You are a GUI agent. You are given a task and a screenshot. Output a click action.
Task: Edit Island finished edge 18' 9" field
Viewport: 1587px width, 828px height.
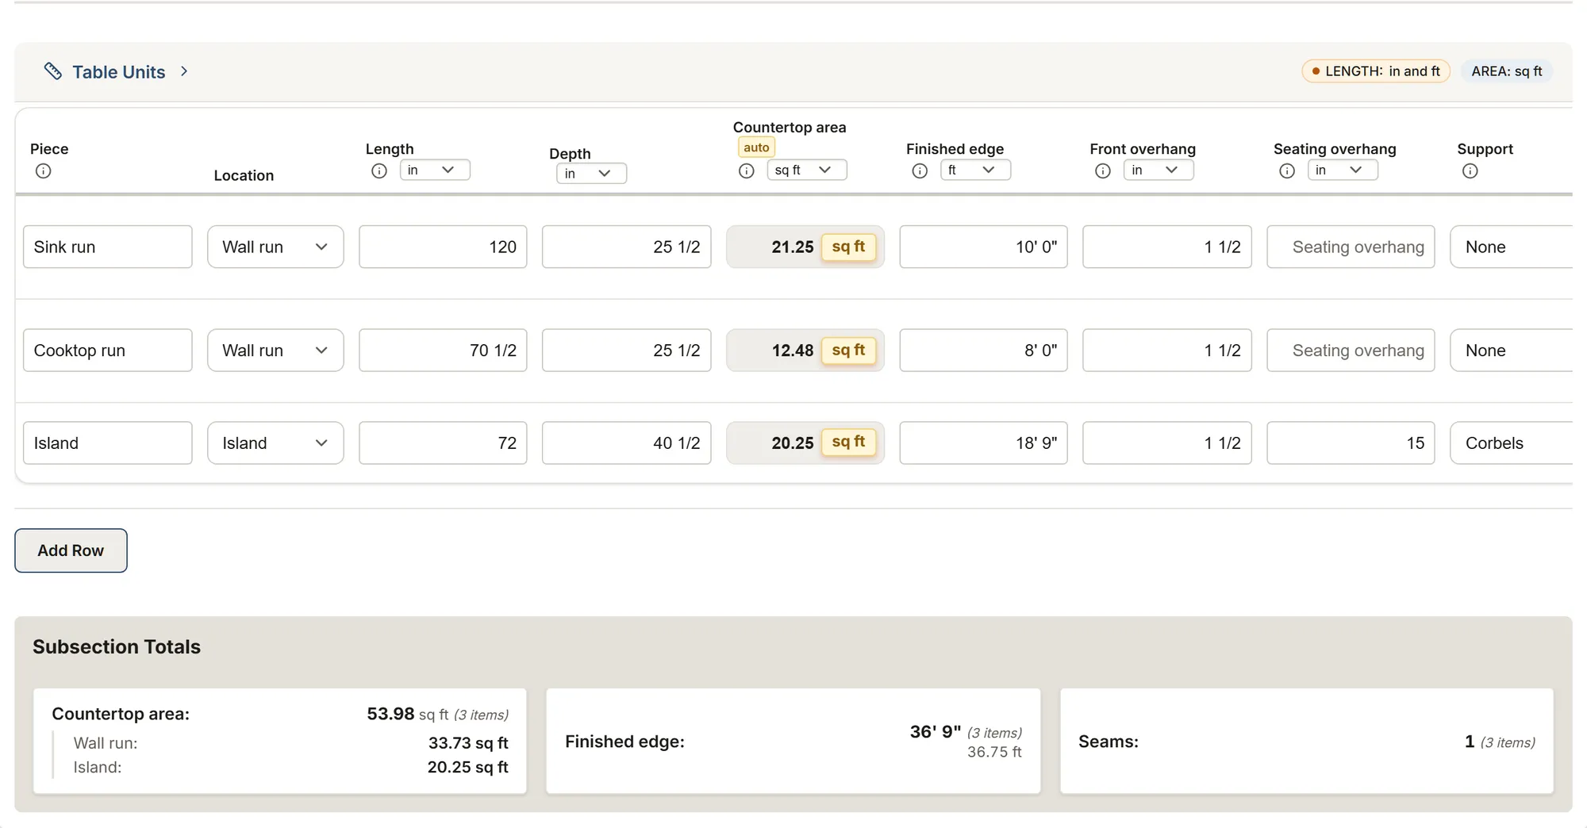(x=984, y=443)
